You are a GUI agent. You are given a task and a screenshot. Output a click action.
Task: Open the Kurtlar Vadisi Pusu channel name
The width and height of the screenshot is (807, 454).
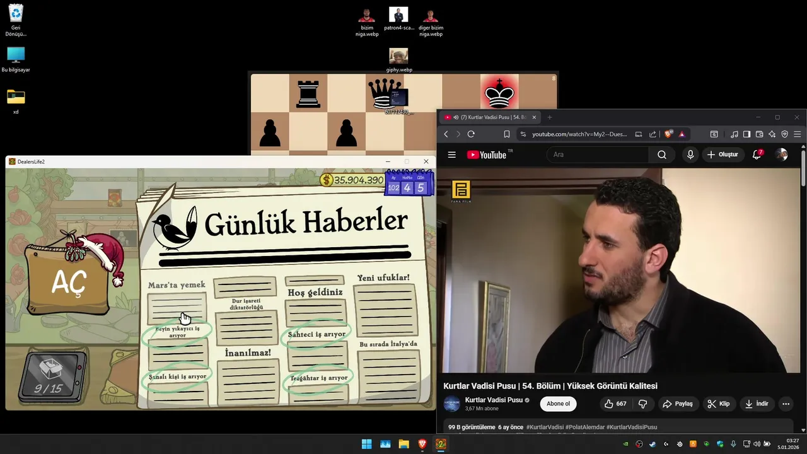pyautogui.click(x=494, y=400)
